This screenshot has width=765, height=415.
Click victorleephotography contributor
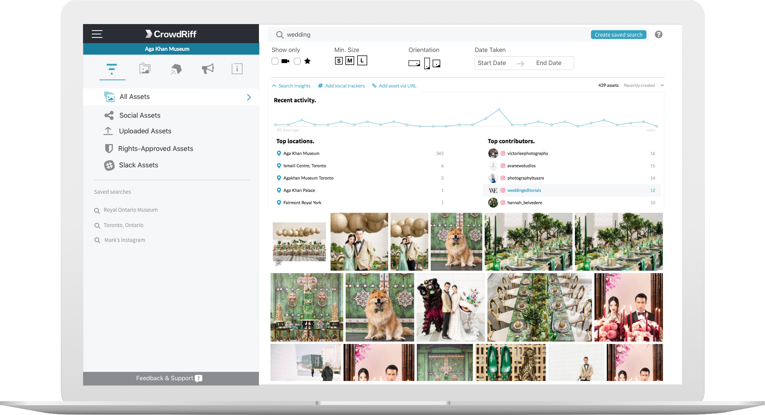[527, 154]
